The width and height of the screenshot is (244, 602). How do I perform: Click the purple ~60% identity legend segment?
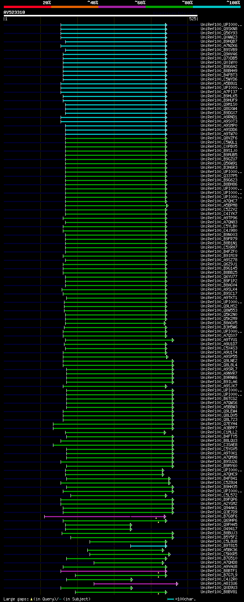tap(122, 7)
